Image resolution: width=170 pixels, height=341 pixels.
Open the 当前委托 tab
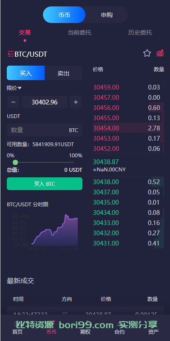point(79,33)
